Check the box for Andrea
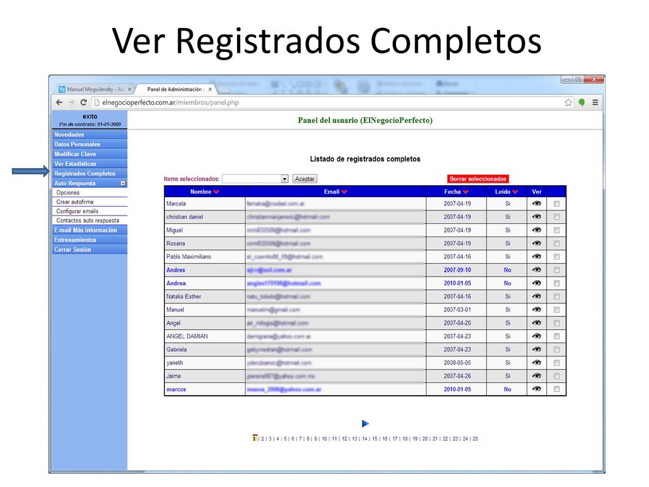The width and height of the screenshot is (649, 487). point(556,283)
